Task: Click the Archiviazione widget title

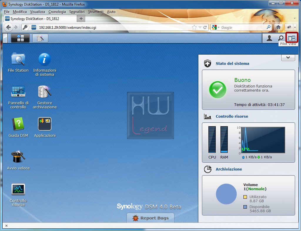Action: (x=229, y=169)
